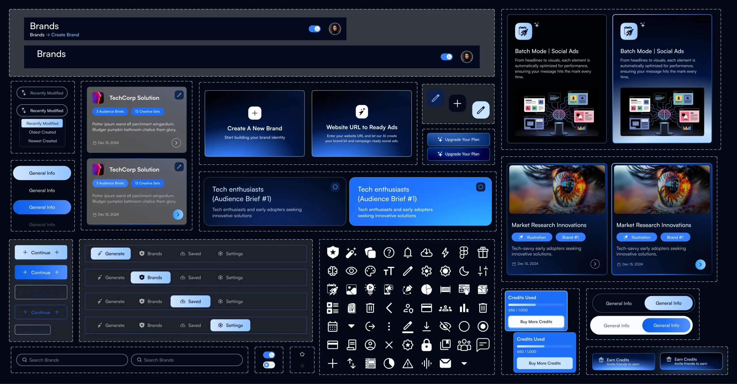Select the highlighted Saved tab
The image size is (737, 384).
tap(190, 301)
